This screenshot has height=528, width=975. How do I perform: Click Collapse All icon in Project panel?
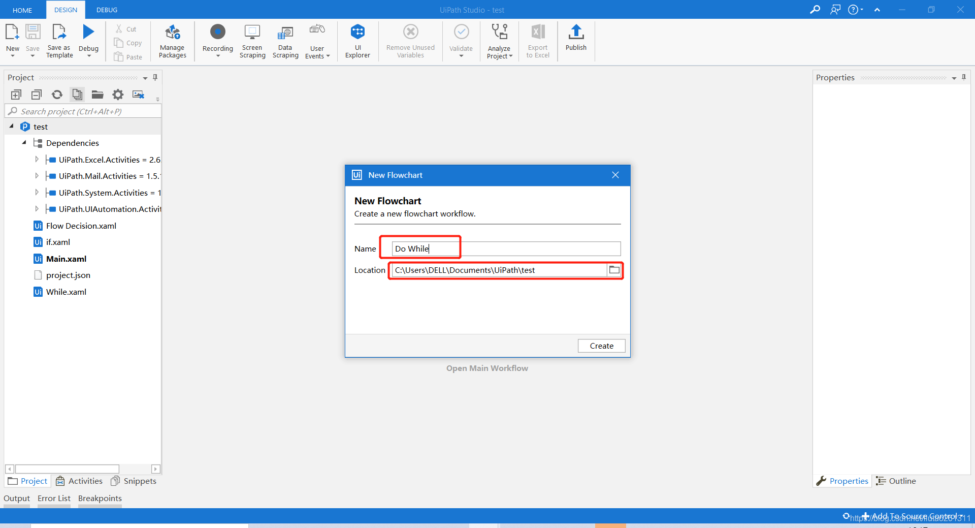coord(37,95)
